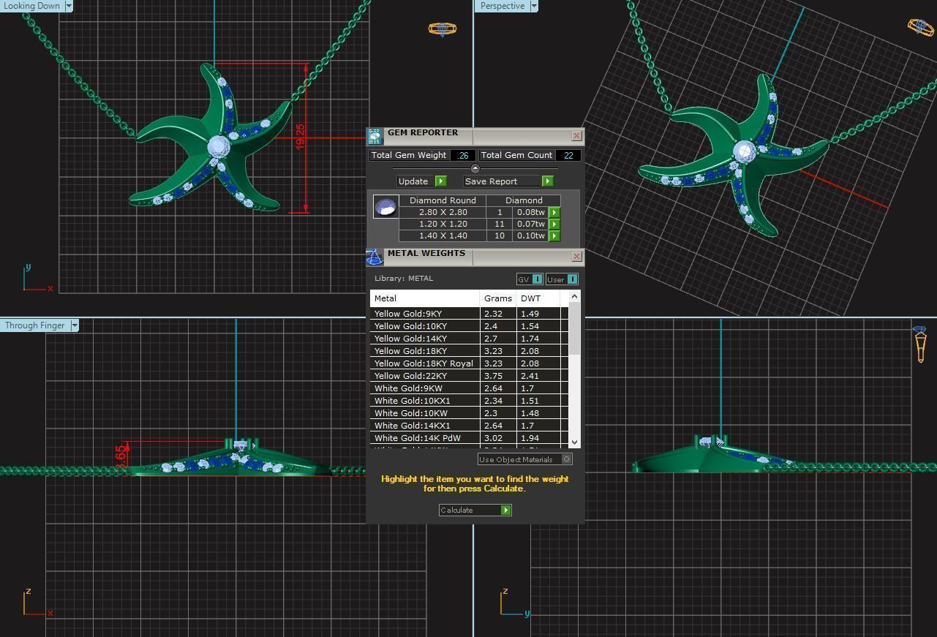Select the White Gold:9KW row
The width and height of the screenshot is (937, 637).
point(469,388)
